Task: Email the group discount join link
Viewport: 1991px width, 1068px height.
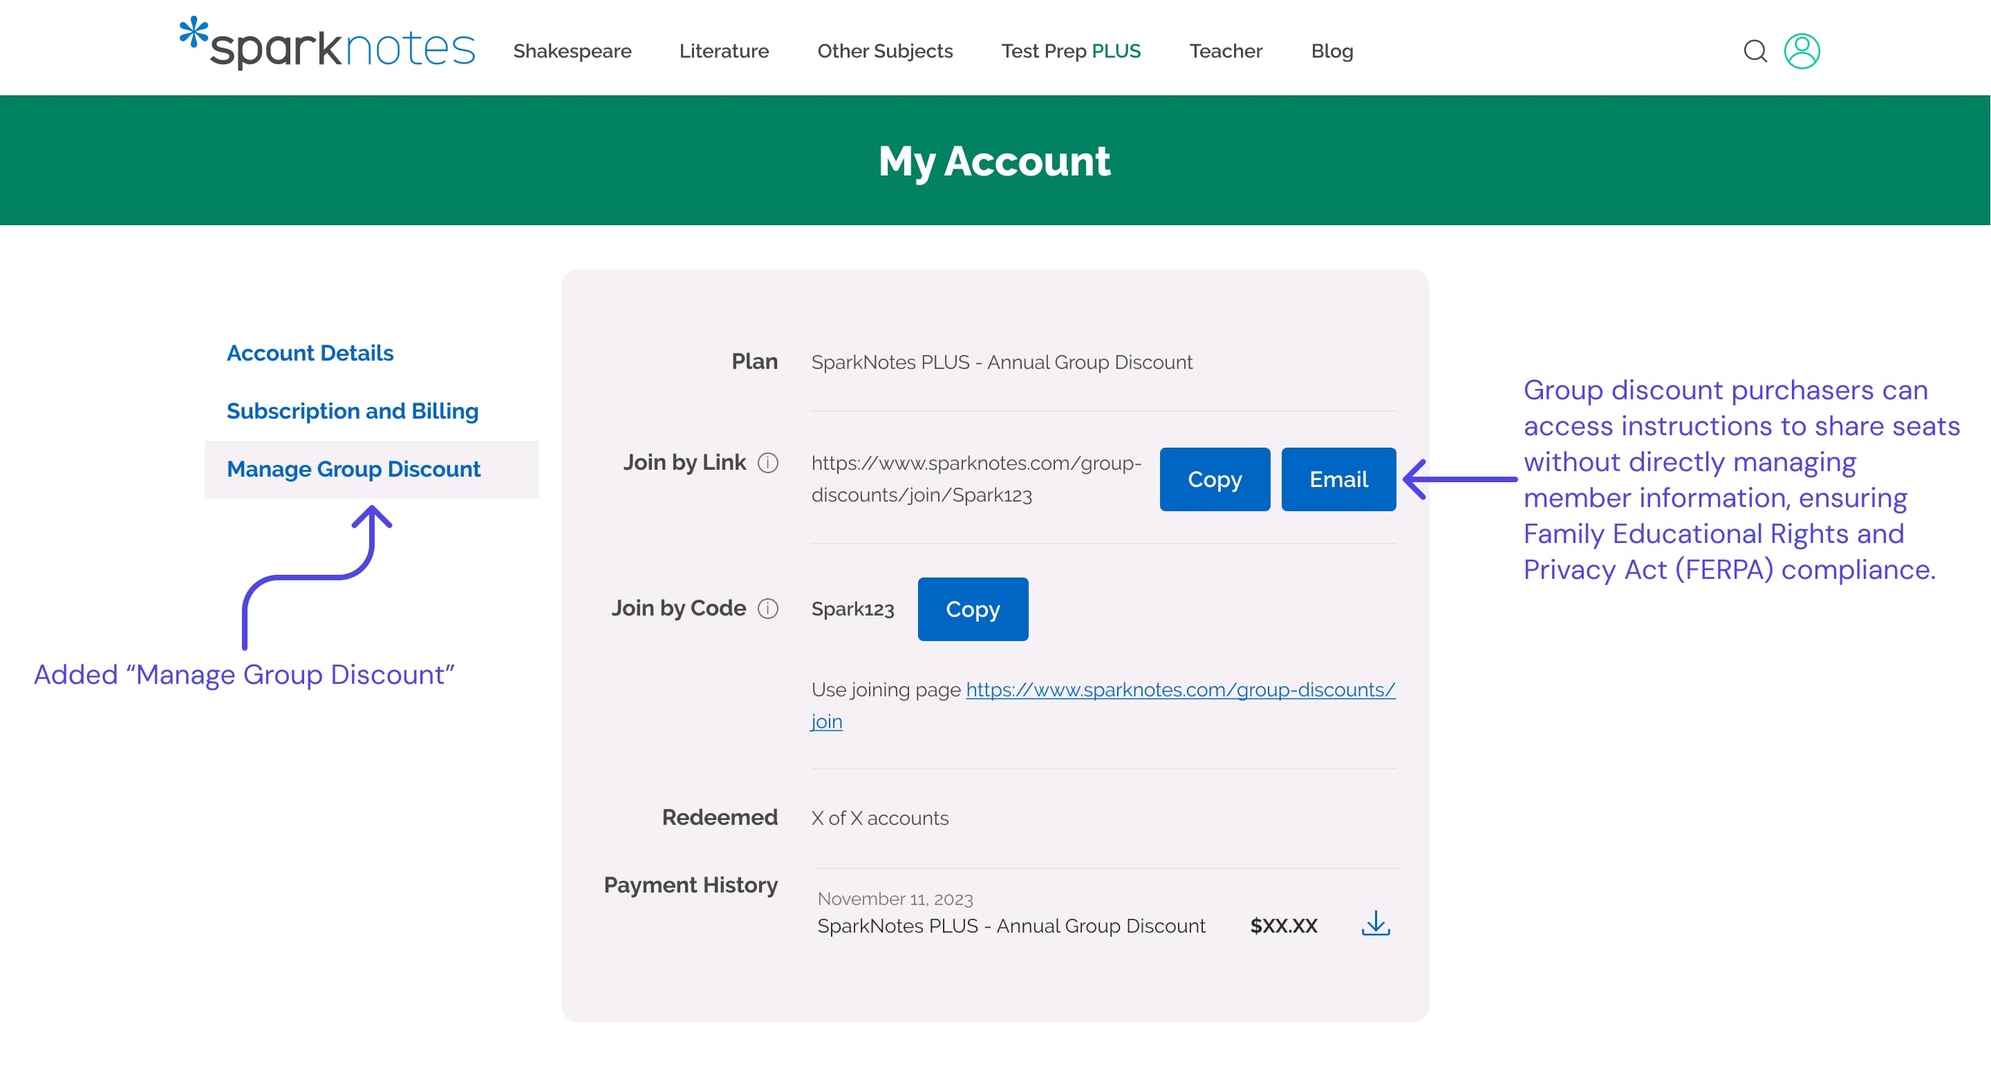Action: coord(1338,479)
